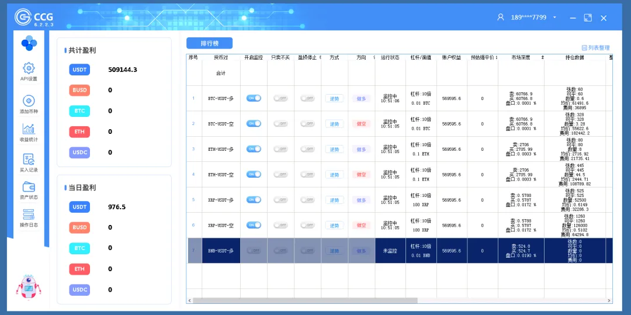The height and width of the screenshot is (315, 631).
Task: Click the 509144.3 total profit value
Action: tap(123, 70)
